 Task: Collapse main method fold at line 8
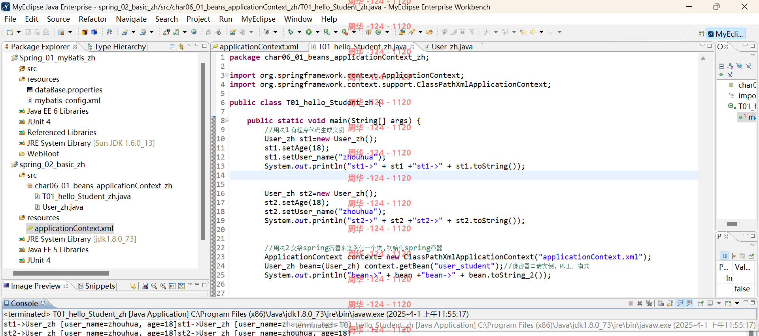[227, 120]
